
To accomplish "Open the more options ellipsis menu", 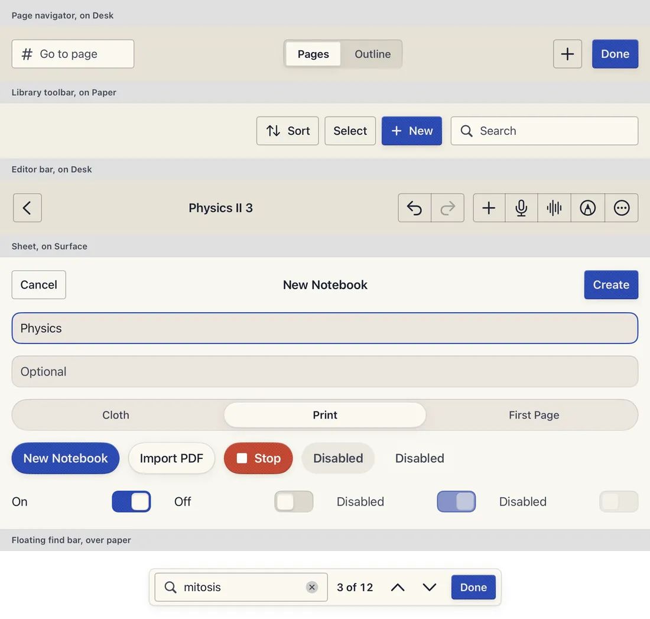I will (x=622, y=208).
